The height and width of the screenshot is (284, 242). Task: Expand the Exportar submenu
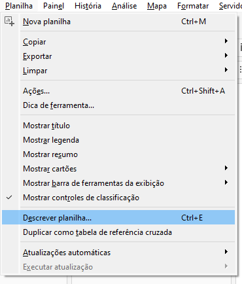click(x=118, y=56)
